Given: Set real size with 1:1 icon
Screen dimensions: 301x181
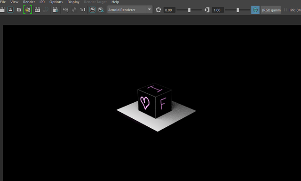Looking at the screenshot, I should click(83, 9).
